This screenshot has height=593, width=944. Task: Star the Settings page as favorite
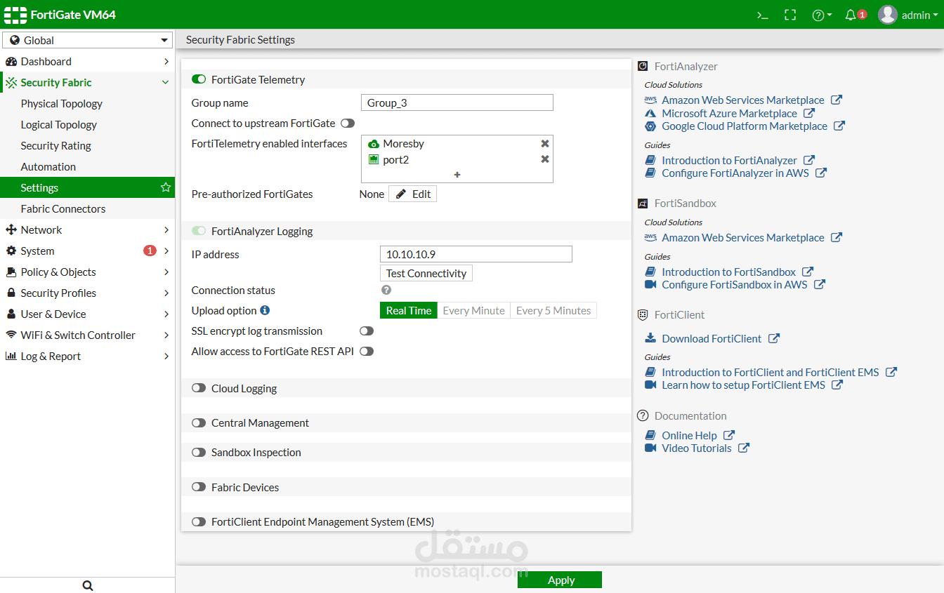[x=165, y=187]
